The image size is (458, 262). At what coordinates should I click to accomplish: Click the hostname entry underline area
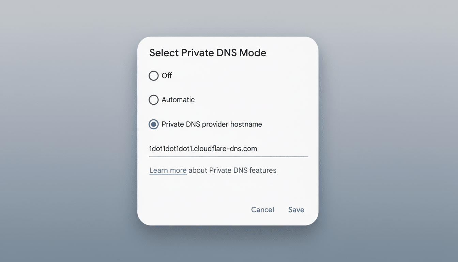click(x=228, y=156)
